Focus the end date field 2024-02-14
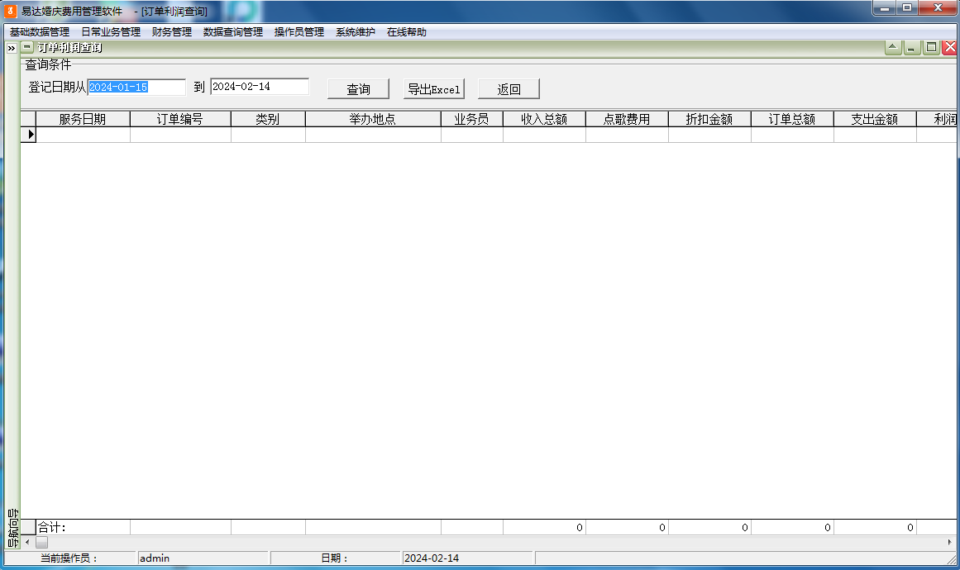960x570 pixels. coord(260,87)
